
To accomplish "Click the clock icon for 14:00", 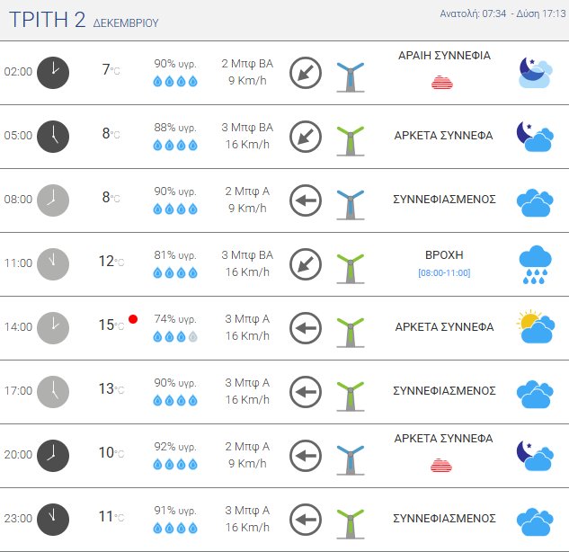I will [x=53, y=327].
